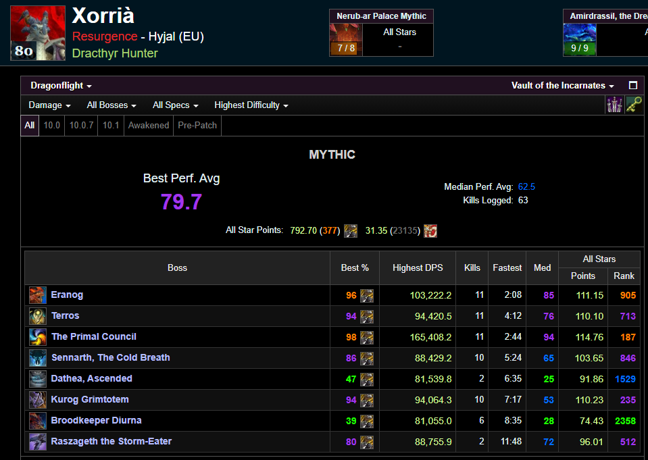Open Amirdrassil raid thumbnail icon
Screen dimensions: 648x460
579,40
